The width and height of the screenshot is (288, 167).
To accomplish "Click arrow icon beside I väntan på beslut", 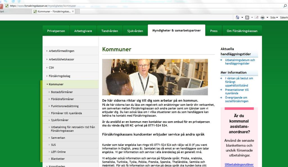I will click(221, 78).
